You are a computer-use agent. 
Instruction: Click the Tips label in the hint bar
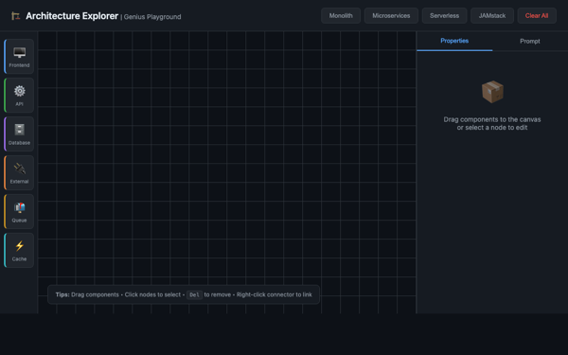62,294
